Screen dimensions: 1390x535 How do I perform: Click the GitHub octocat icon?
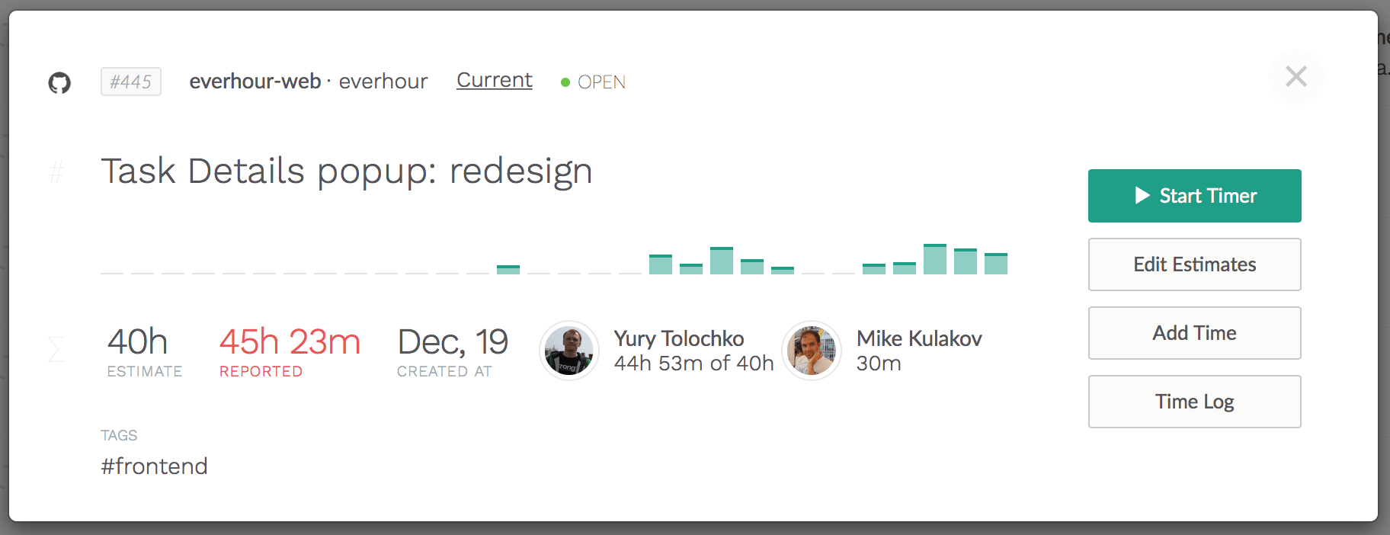coord(59,82)
